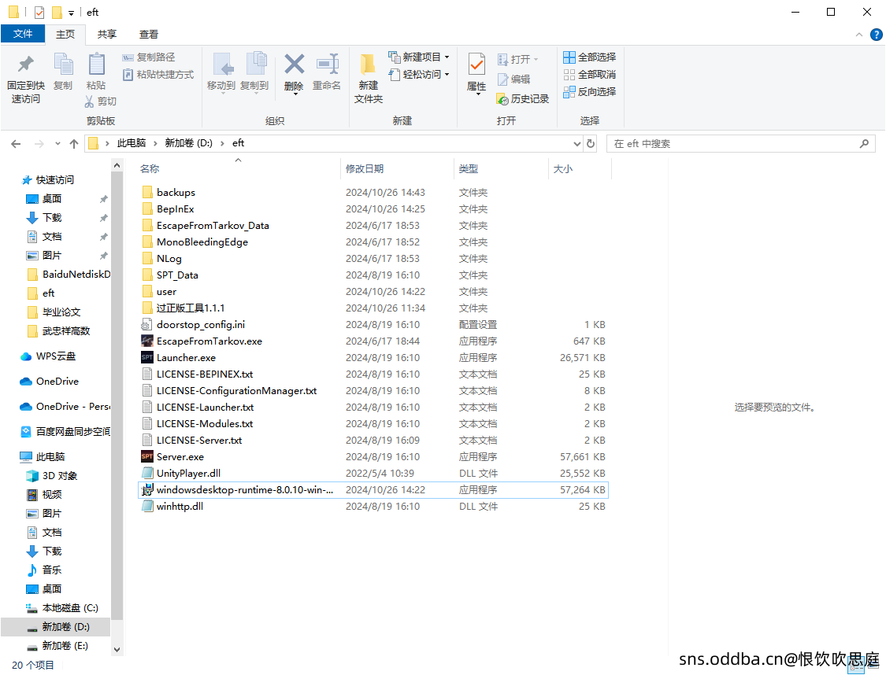The image size is (886, 675).
Task: Open the recent locations dropdown arrow
Action: [x=57, y=144]
